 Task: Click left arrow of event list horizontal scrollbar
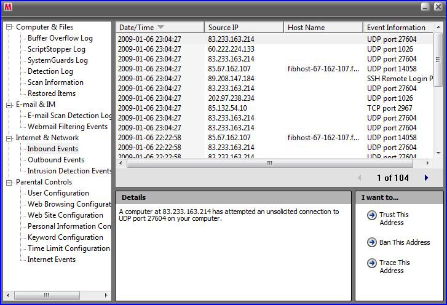pyautogui.click(x=121, y=164)
